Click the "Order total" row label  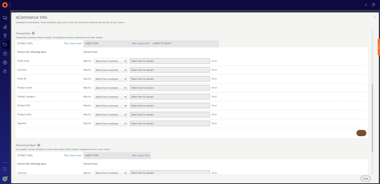coord(23,61)
